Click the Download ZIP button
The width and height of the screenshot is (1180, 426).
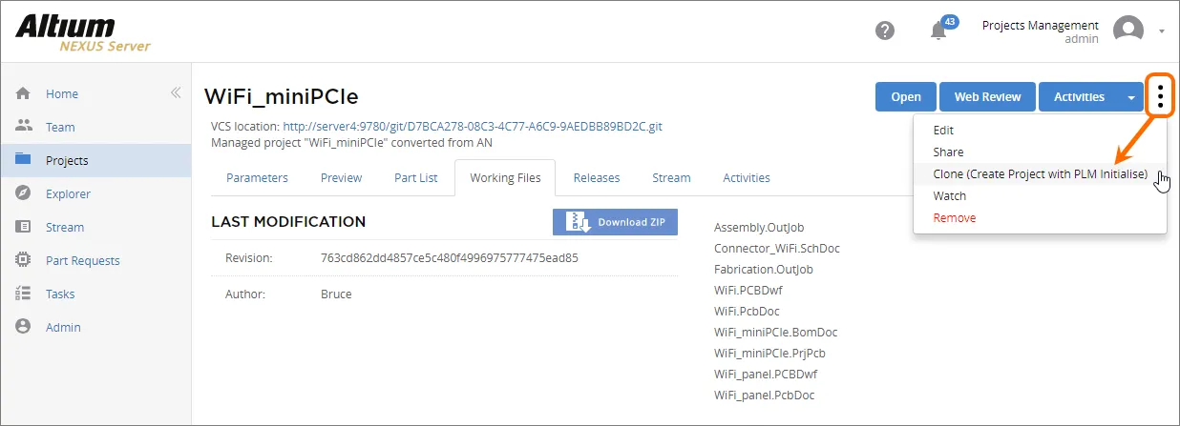pyautogui.click(x=615, y=222)
